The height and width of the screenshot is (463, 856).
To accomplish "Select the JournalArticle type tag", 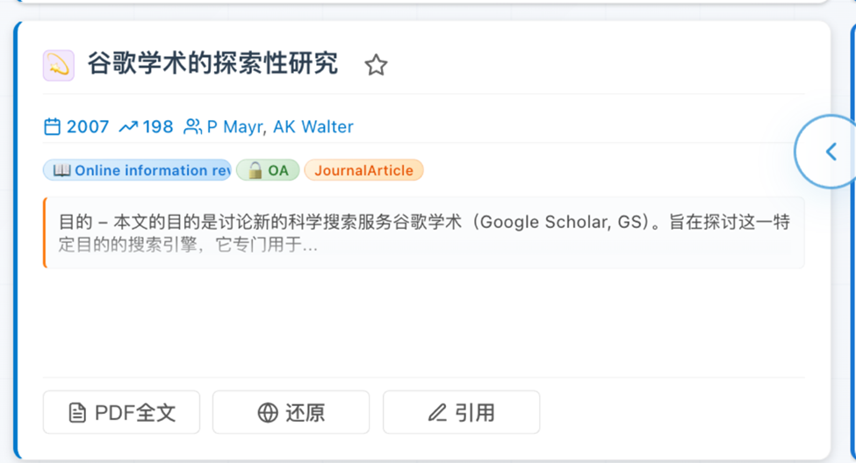I will pyautogui.click(x=363, y=170).
